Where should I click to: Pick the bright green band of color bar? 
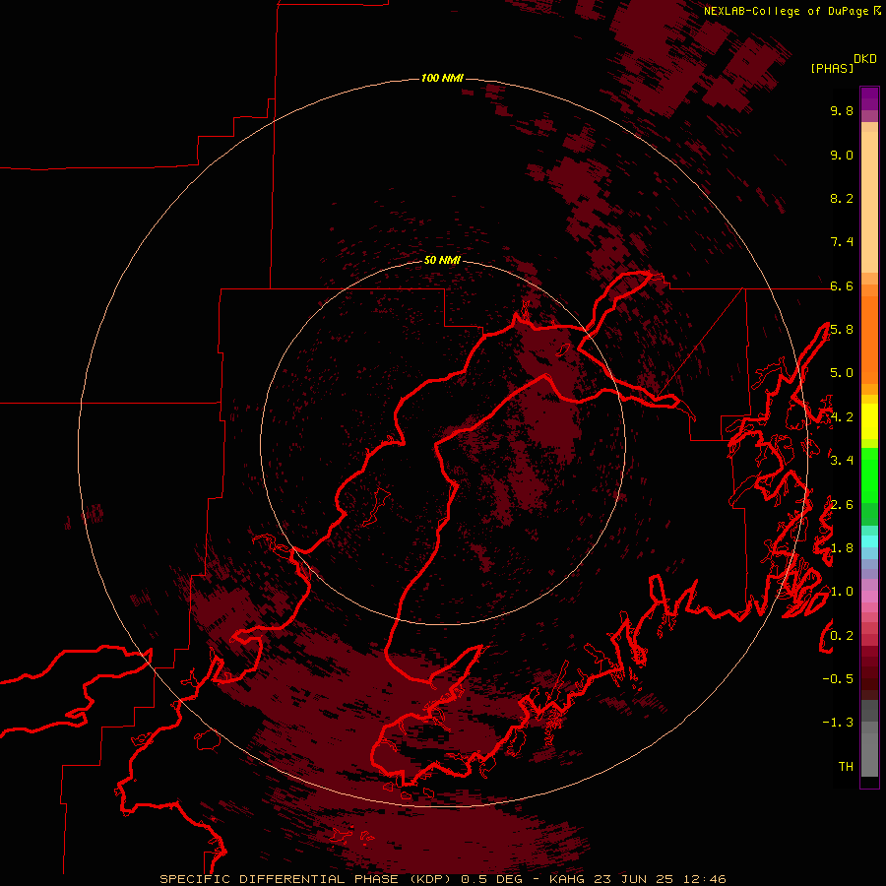coord(869,475)
